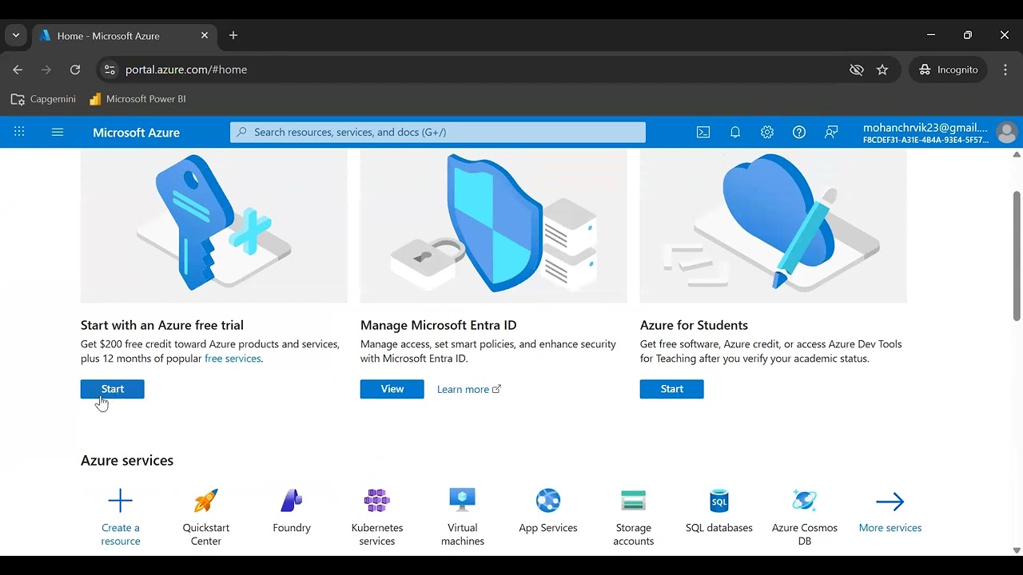This screenshot has height=575, width=1023.
Task: Select the Home - Microsoft Azure tab
Action: (124, 36)
